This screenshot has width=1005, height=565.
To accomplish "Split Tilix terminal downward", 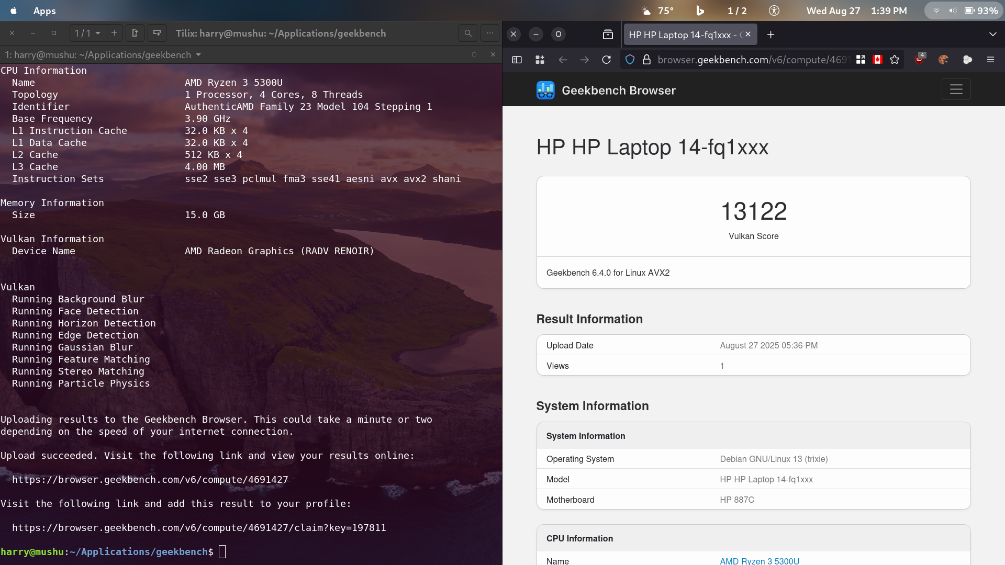I will click(157, 33).
